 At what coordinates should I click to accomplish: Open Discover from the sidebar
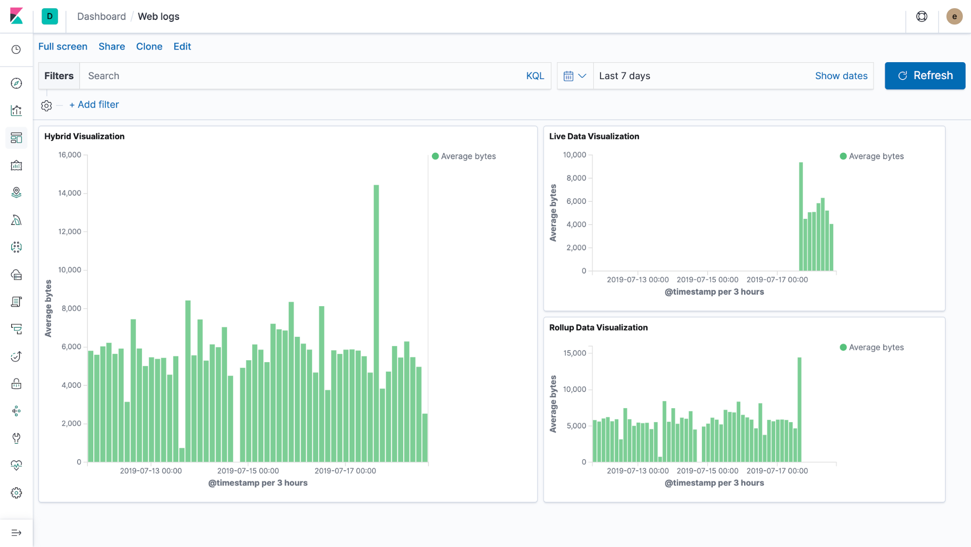pyautogui.click(x=16, y=83)
